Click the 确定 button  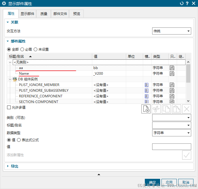tap(152, 182)
